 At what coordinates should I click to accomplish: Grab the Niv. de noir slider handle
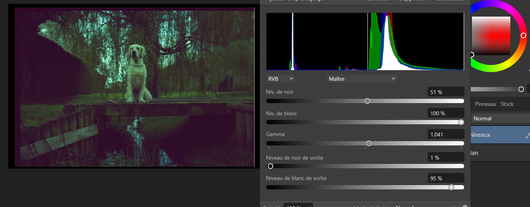[x=367, y=101]
